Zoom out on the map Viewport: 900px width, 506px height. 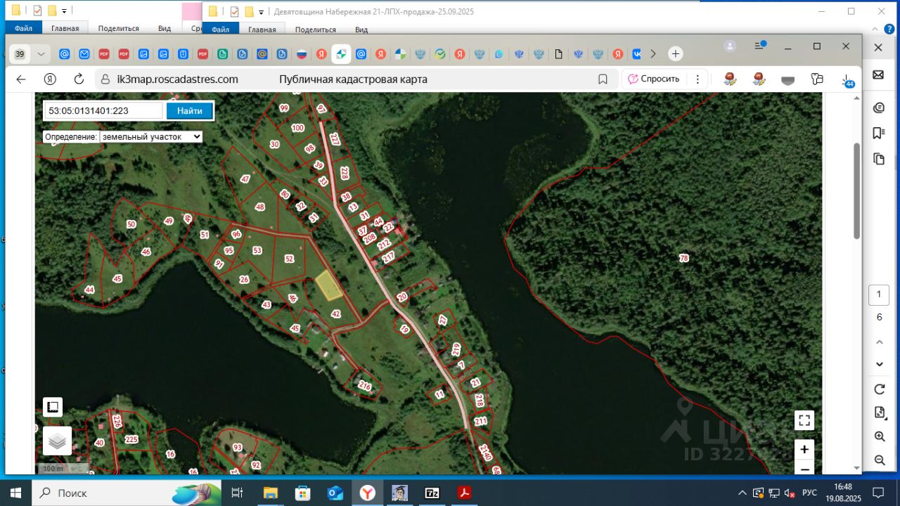(x=804, y=468)
